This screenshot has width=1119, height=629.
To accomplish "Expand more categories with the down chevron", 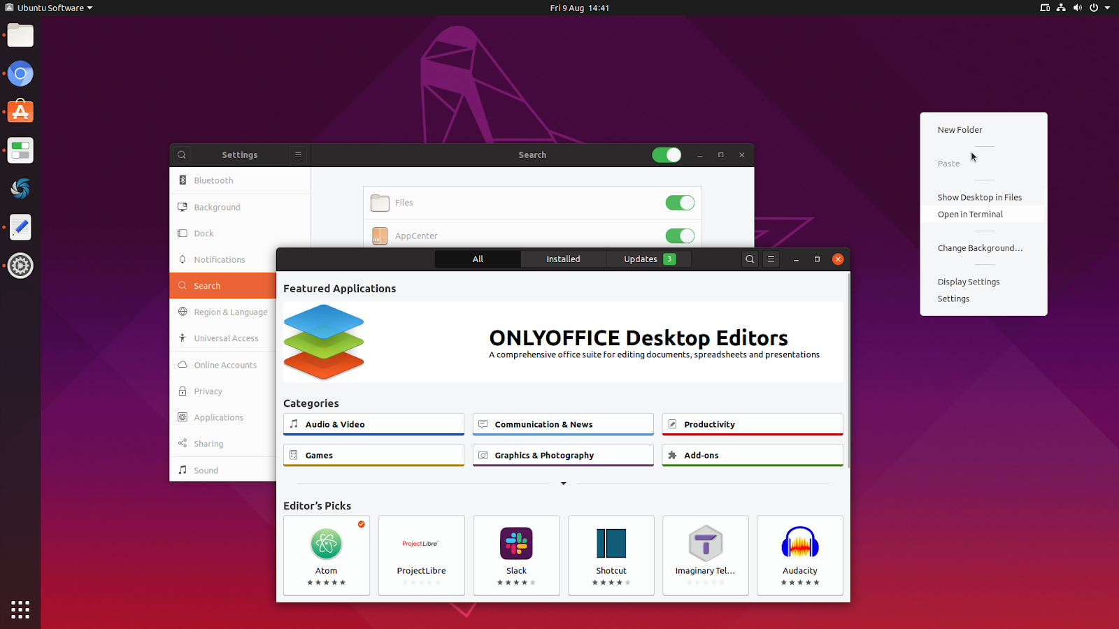I will [x=563, y=483].
